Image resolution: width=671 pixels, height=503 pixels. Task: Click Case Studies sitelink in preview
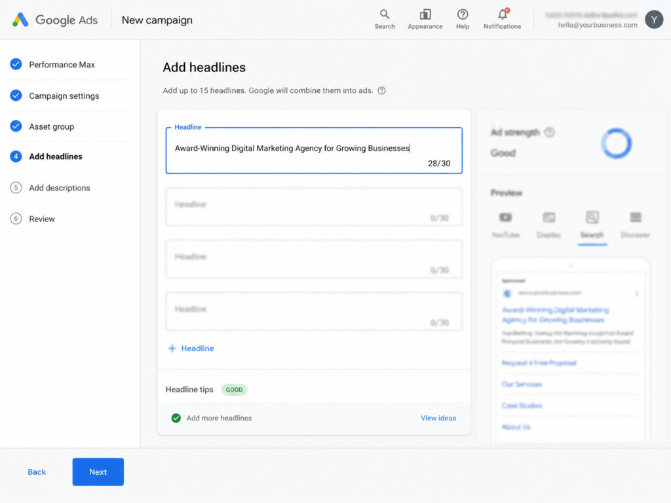click(522, 405)
